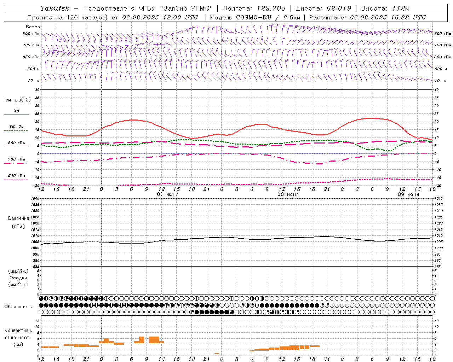Click the '09 июня' date label
This screenshot has height=362, width=453.
(x=408, y=194)
